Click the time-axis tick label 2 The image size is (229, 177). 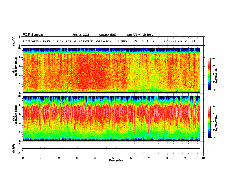tap(59, 158)
